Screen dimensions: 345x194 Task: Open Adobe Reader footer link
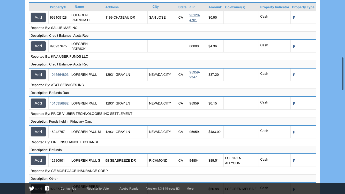pyautogui.click(x=130, y=189)
